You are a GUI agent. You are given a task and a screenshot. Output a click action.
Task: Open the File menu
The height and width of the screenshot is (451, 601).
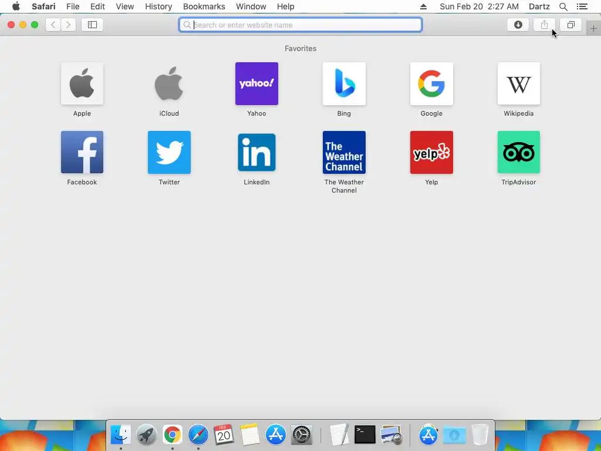[73, 6]
